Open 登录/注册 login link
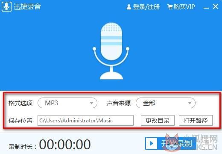Image resolution: width=222 pixels, height=154 pixels. [x=146, y=7]
